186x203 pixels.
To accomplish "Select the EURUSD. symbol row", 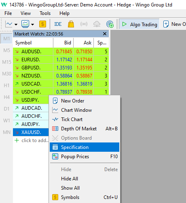I will 61,60.
